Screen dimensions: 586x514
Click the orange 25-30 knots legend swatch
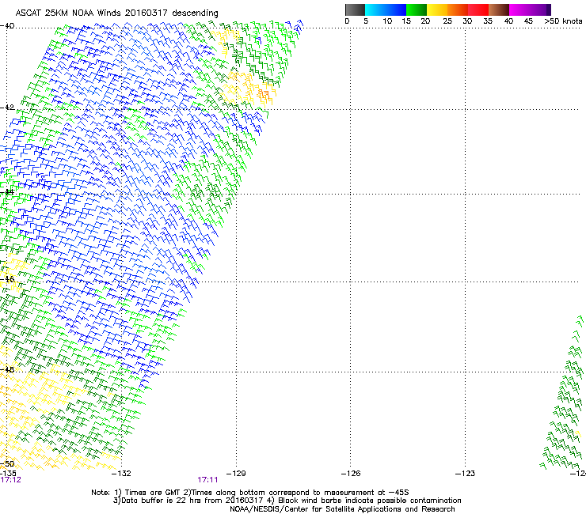click(x=457, y=9)
